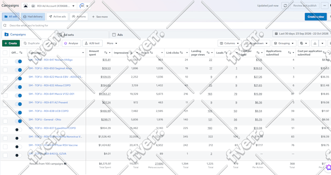Screen dimensions: 331x175
Task: Sort by Landing page views arrows
Action: click(208, 52)
